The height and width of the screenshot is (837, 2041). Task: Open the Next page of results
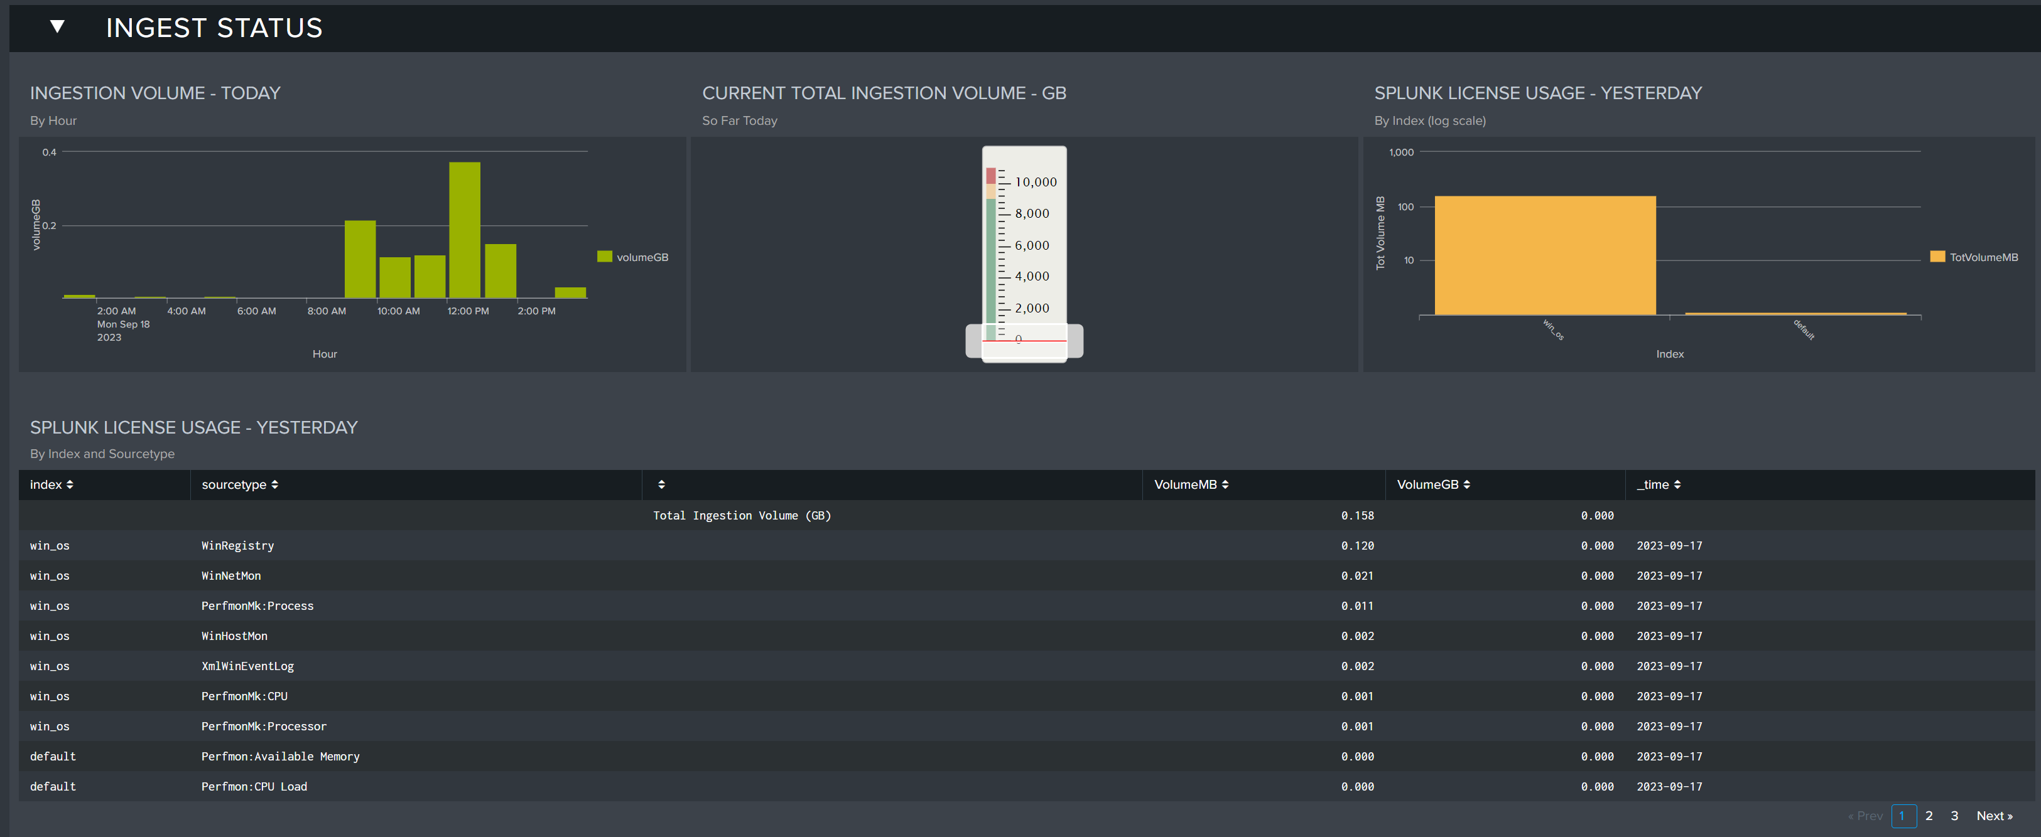click(x=1995, y=816)
